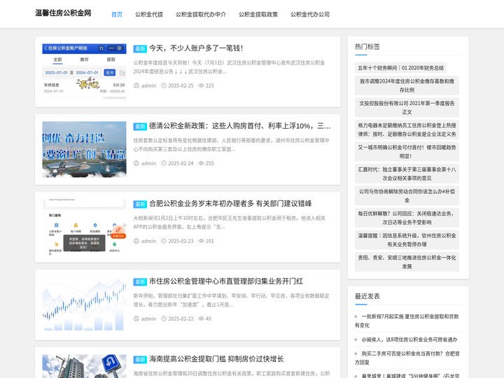Open recent post @闽侯人 这8项住房公积金业务
This screenshot has width=504, height=378.
409,339
